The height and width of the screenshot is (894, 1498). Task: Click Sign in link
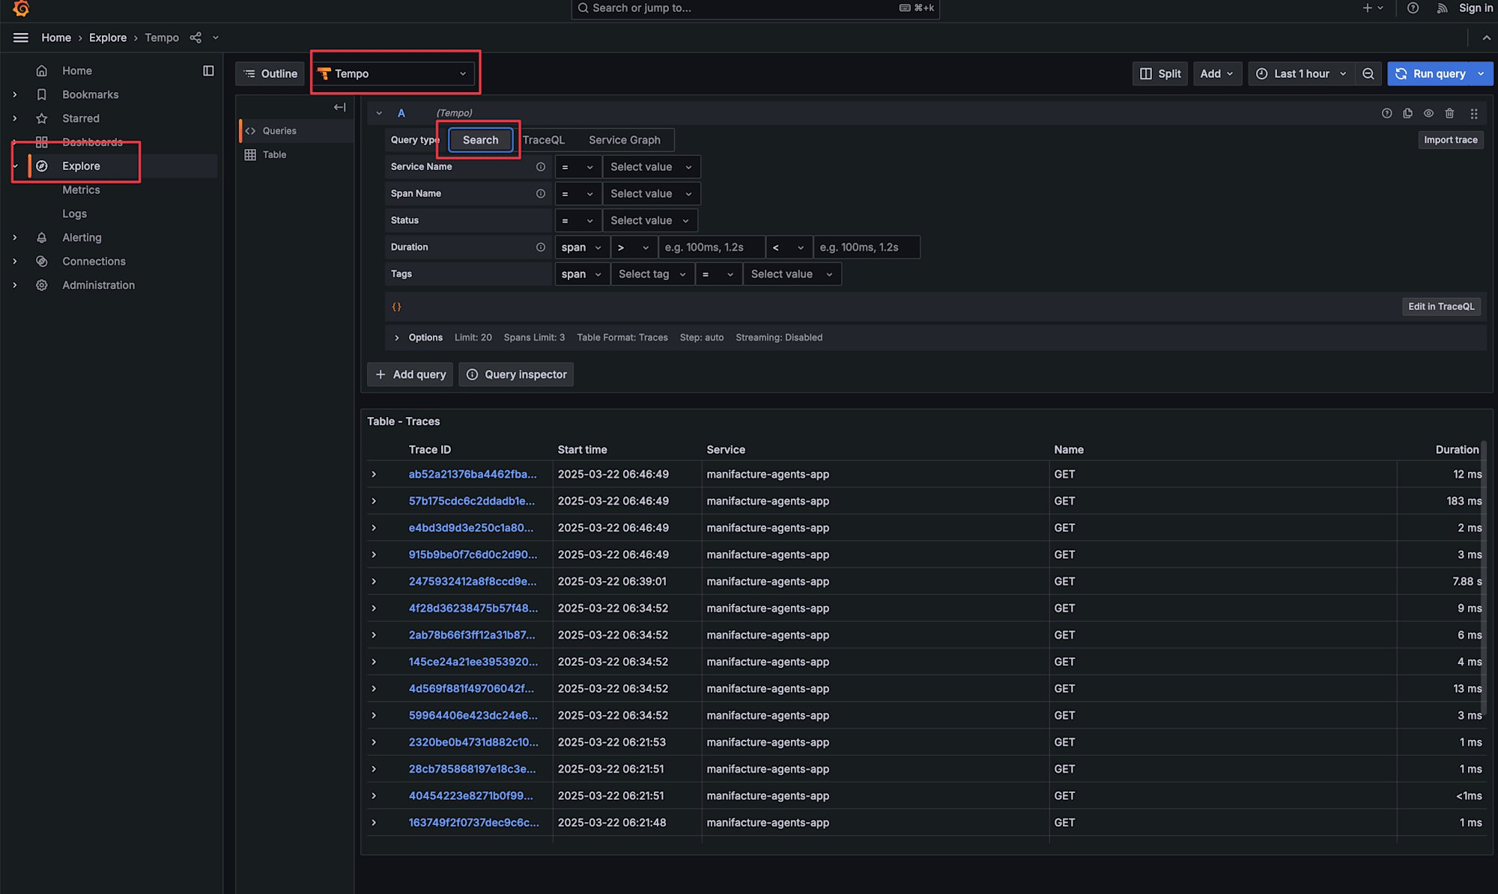pyautogui.click(x=1476, y=8)
